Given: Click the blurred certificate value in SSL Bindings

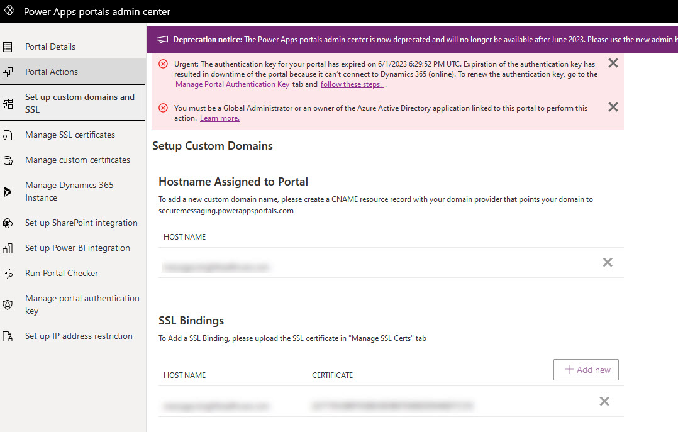Looking at the screenshot, I should click(392, 406).
